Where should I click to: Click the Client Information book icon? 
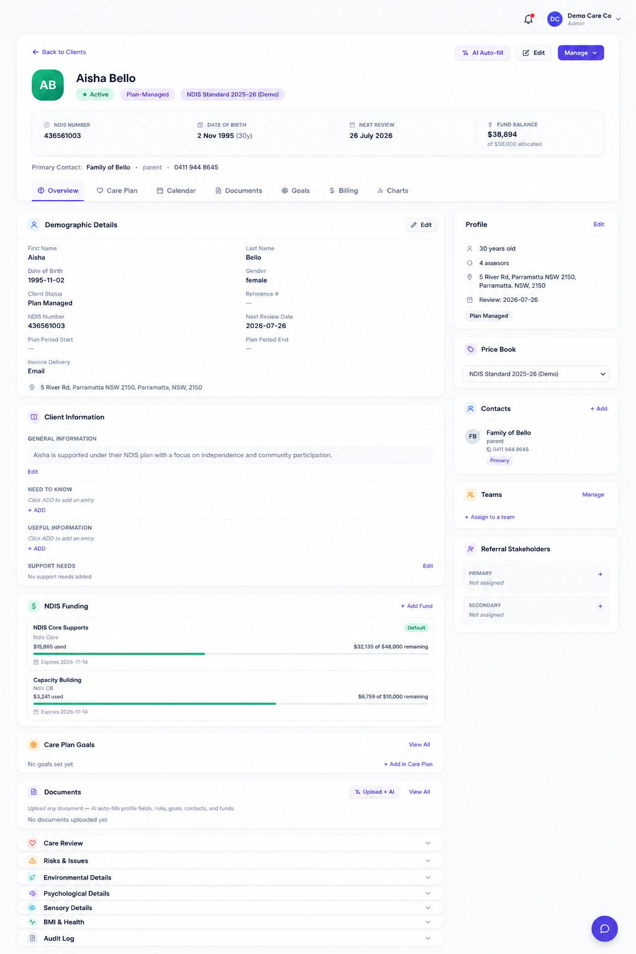click(34, 417)
